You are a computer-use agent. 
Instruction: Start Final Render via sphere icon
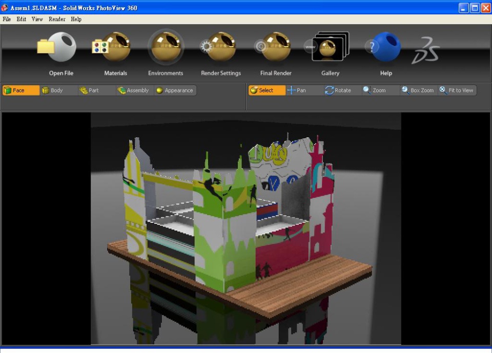point(272,47)
